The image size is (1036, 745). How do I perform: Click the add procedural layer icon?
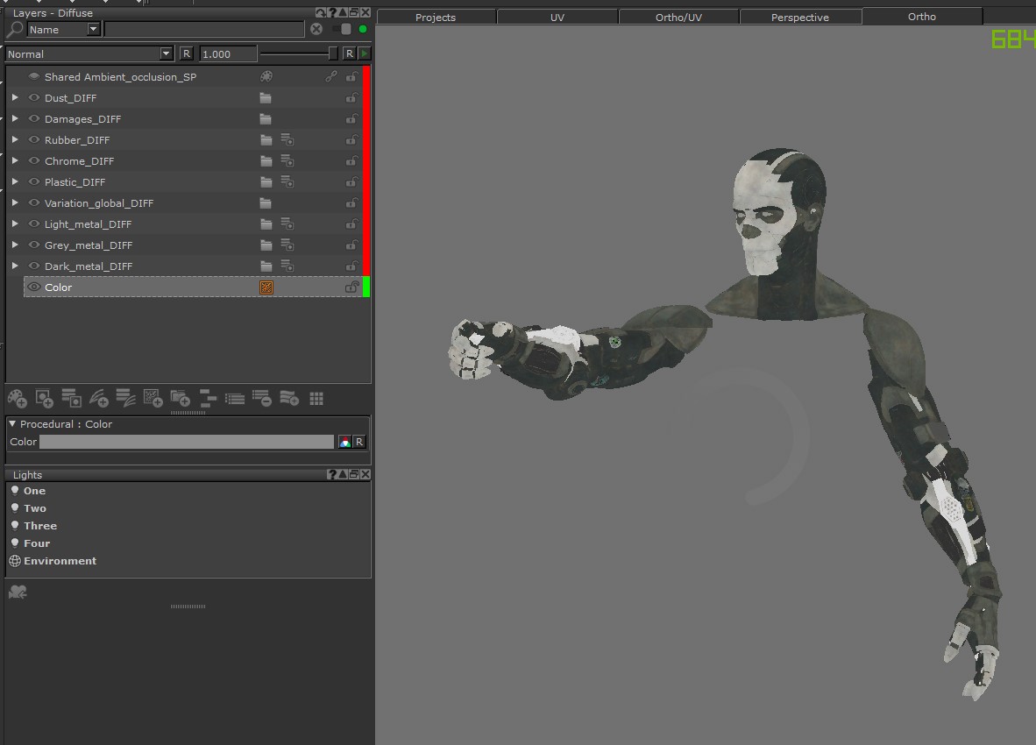tap(153, 399)
